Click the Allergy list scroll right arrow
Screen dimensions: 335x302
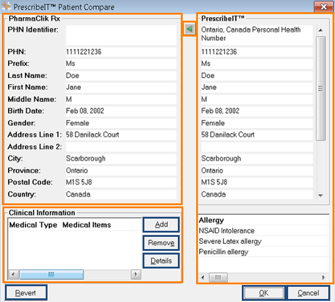[323, 278]
